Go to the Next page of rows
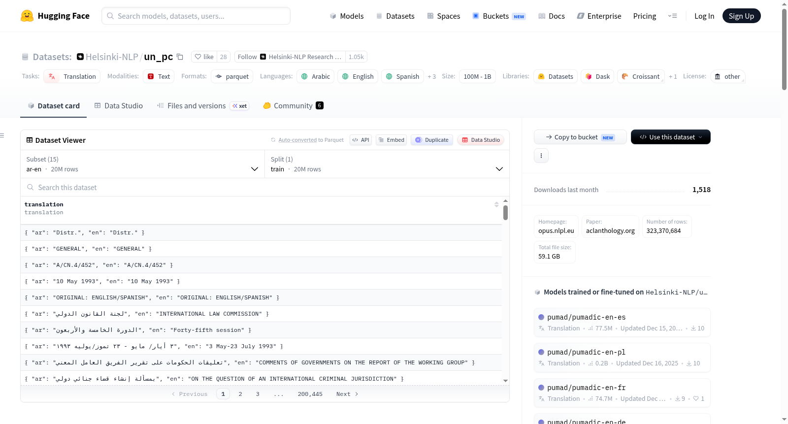Image resolution: width=788 pixels, height=424 pixels. pos(347,394)
